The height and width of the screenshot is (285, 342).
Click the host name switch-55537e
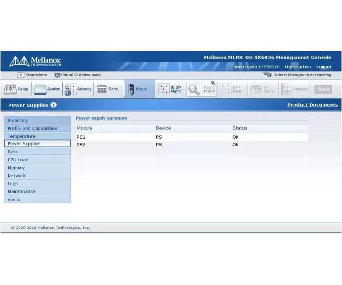click(x=263, y=67)
